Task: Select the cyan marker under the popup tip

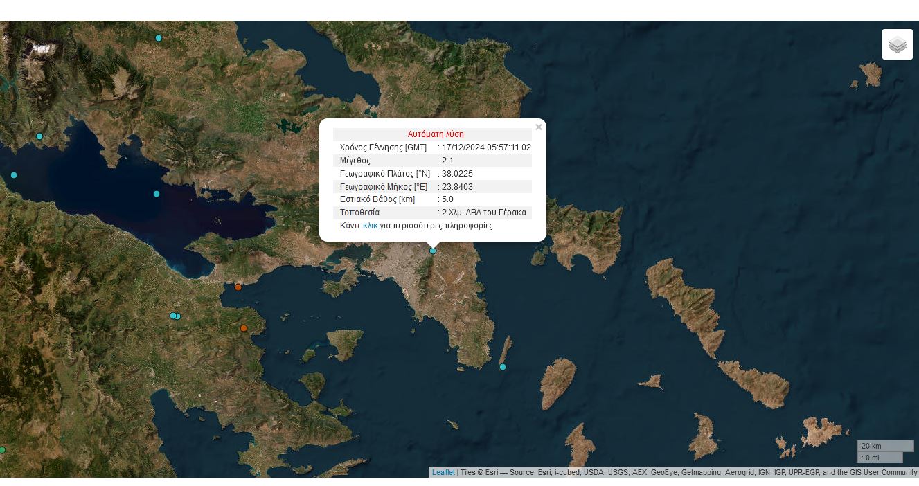Action: tap(433, 251)
